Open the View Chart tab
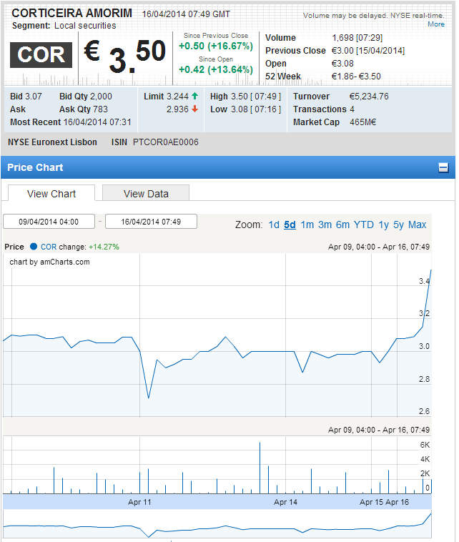Viewport: 459px width, 542px height. tap(51, 193)
